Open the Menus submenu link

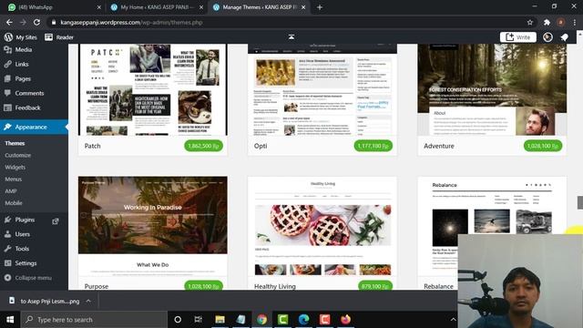(x=14, y=179)
